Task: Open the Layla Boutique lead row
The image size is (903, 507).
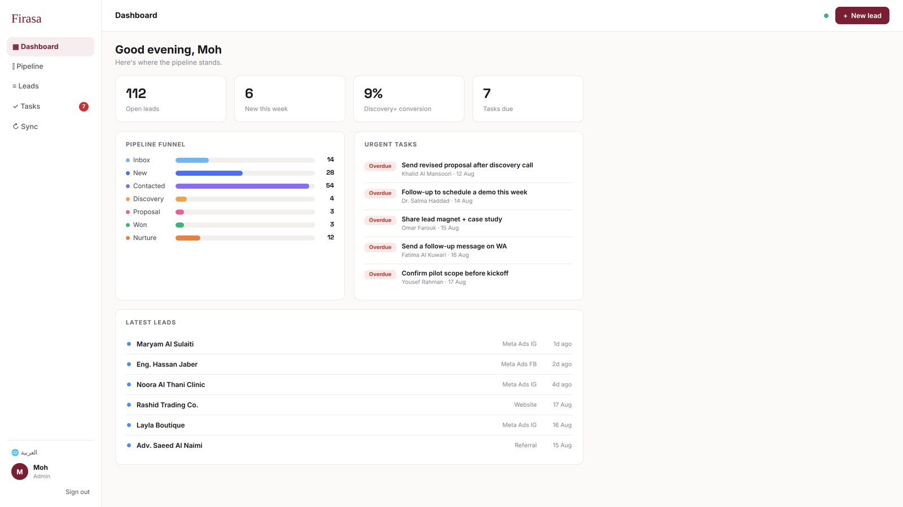Action: pyautogui.click(x=349, y=425)
